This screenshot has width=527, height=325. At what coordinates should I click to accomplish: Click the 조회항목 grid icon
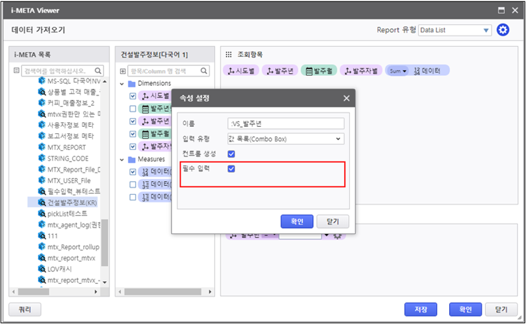[x=229, y=54]
